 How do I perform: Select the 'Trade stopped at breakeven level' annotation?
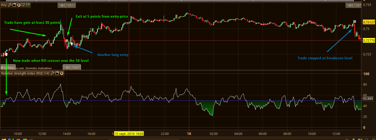click(x=325, y=58)
